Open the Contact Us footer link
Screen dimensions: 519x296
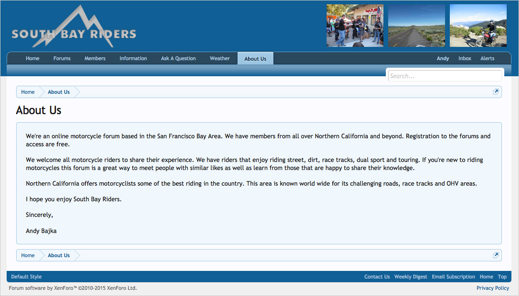tap(377, 277)
